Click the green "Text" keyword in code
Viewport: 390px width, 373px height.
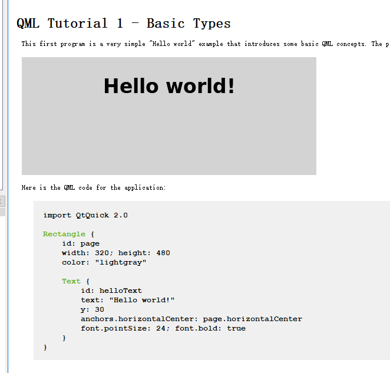pos(71,281)
